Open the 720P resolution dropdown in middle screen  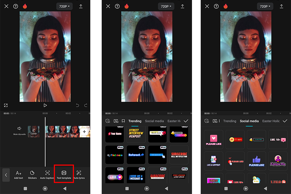click(x=166, y=6)
